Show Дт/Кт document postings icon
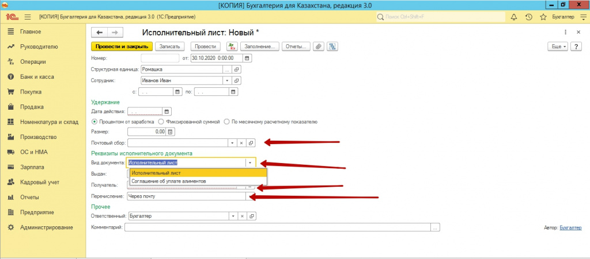This screenshot has height=259, width=590. 232,47
